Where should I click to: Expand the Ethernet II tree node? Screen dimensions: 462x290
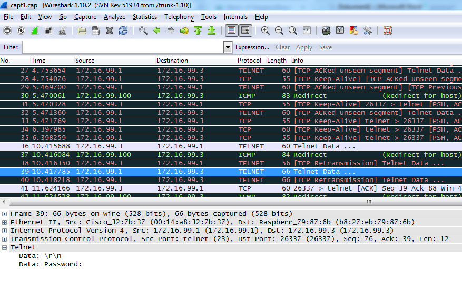click(4, 222)
